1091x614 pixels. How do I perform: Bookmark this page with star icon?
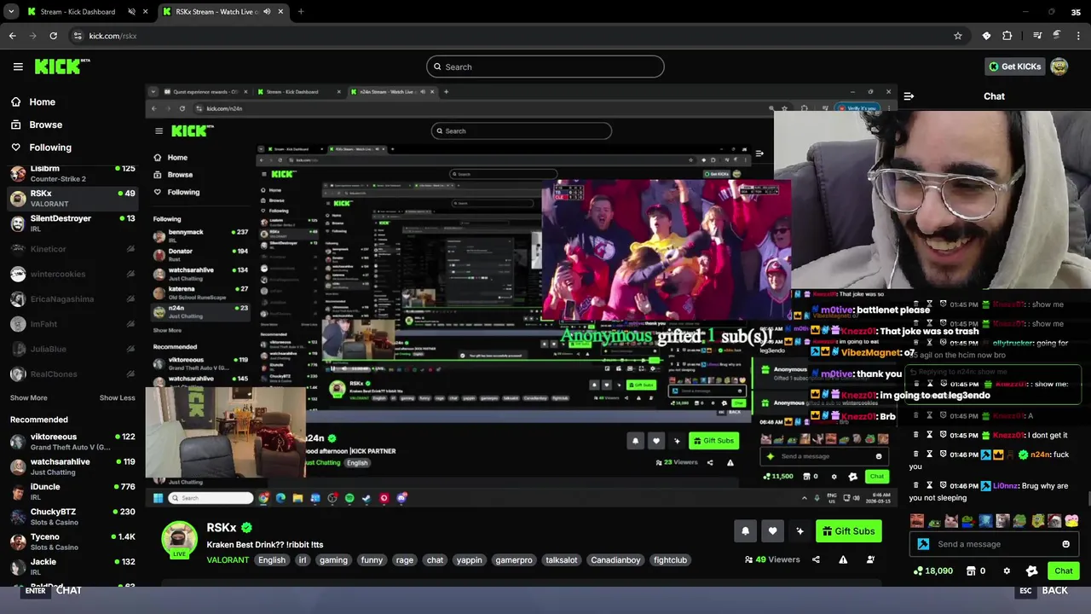(x=958, y=36)
